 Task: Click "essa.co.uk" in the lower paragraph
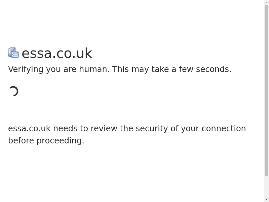[x=29, y=129]
